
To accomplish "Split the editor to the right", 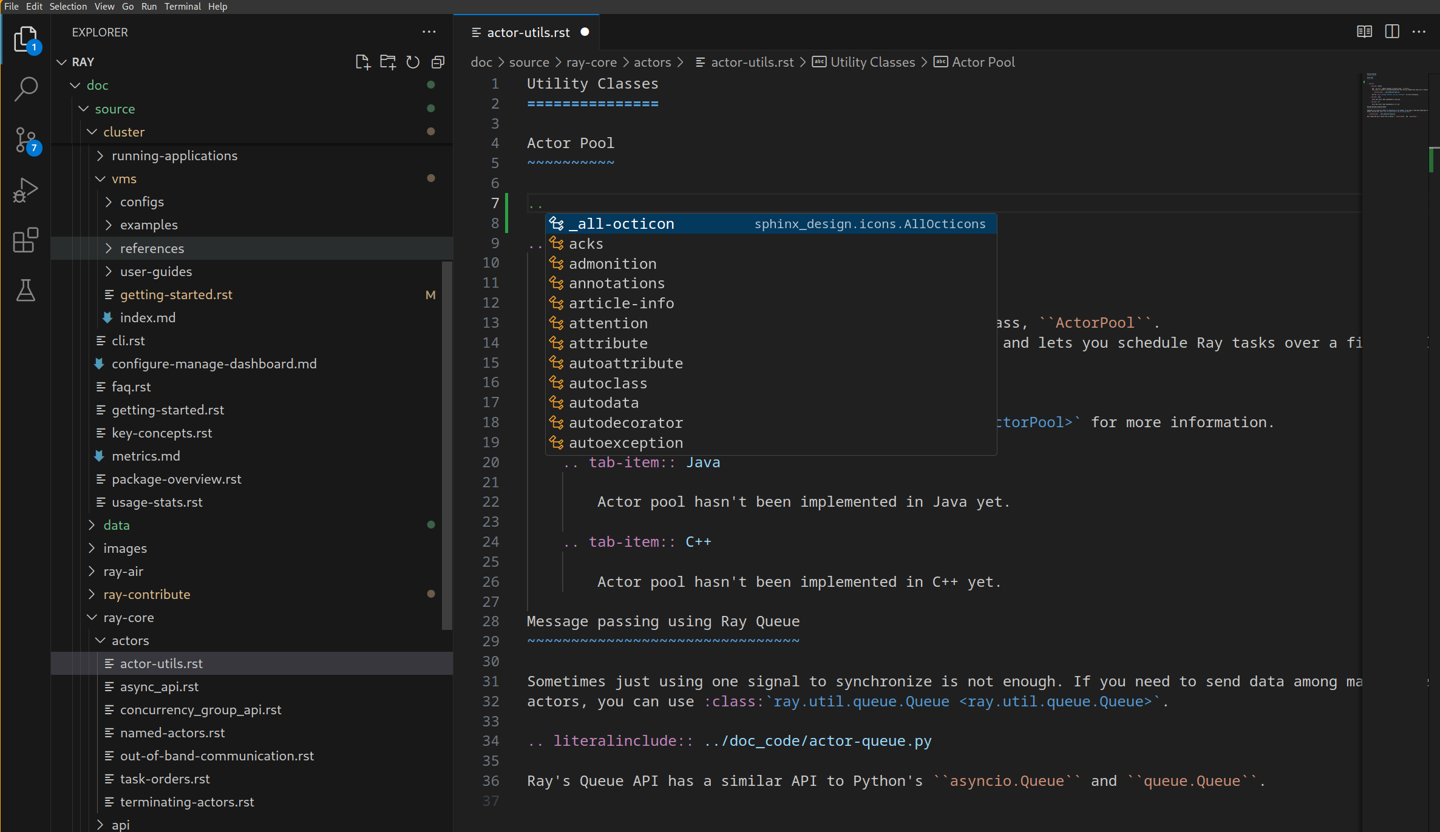I will 1392,32.
